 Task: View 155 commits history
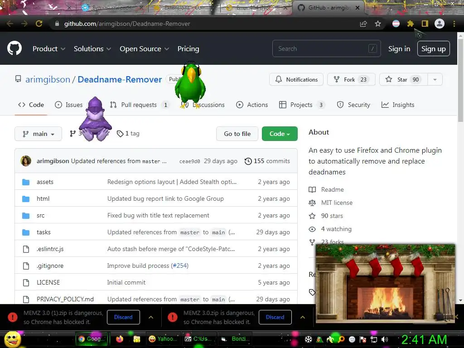click(267, 161)
